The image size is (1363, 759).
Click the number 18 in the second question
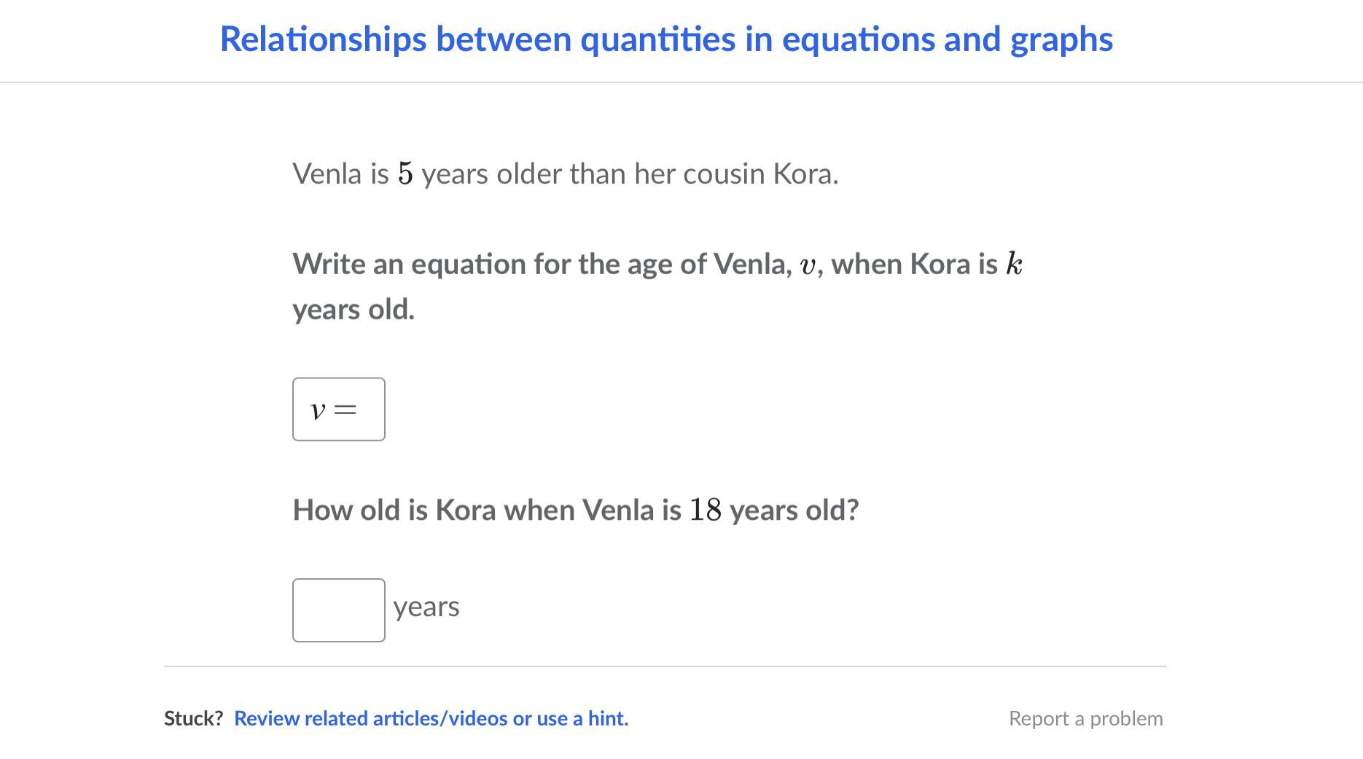click(x=705, y=510)
